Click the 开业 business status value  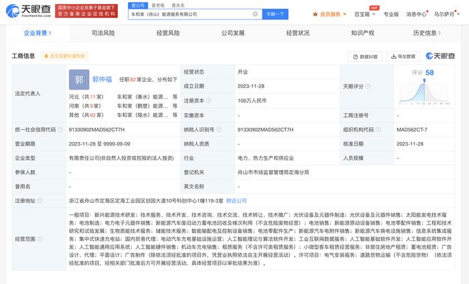243,72
